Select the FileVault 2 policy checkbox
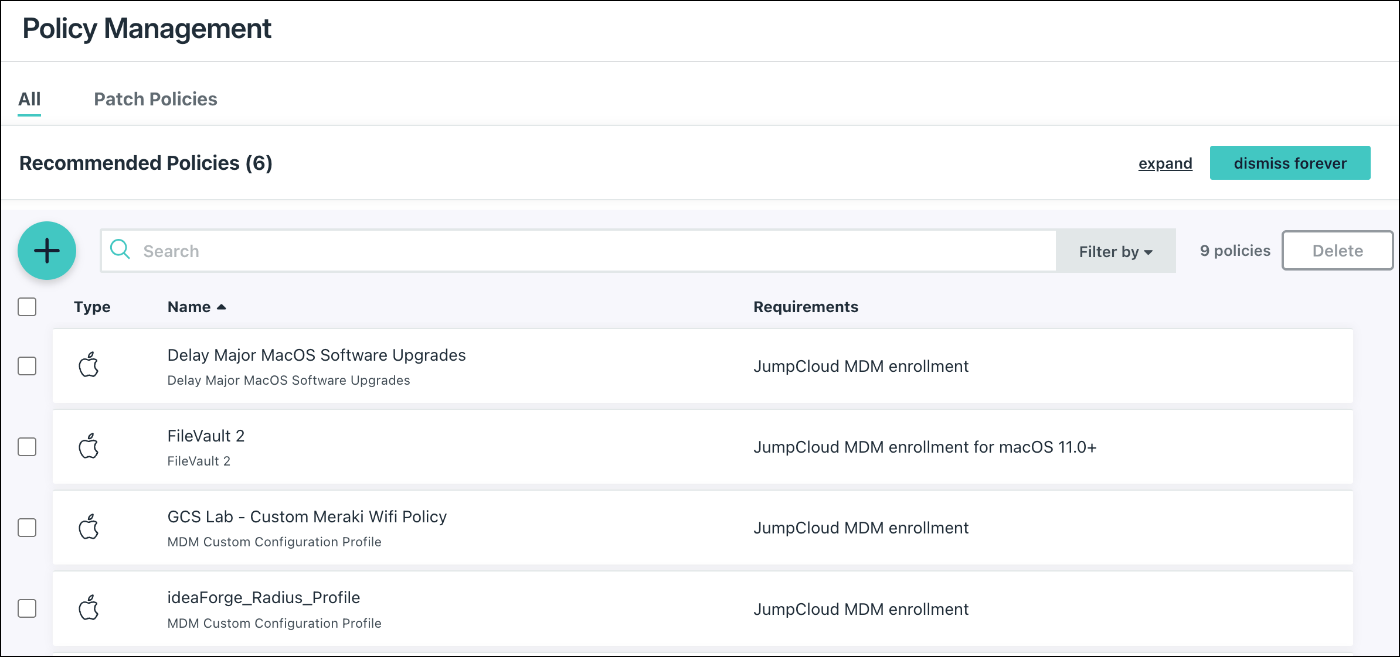The image size is (1400, 657). (27, 447)
